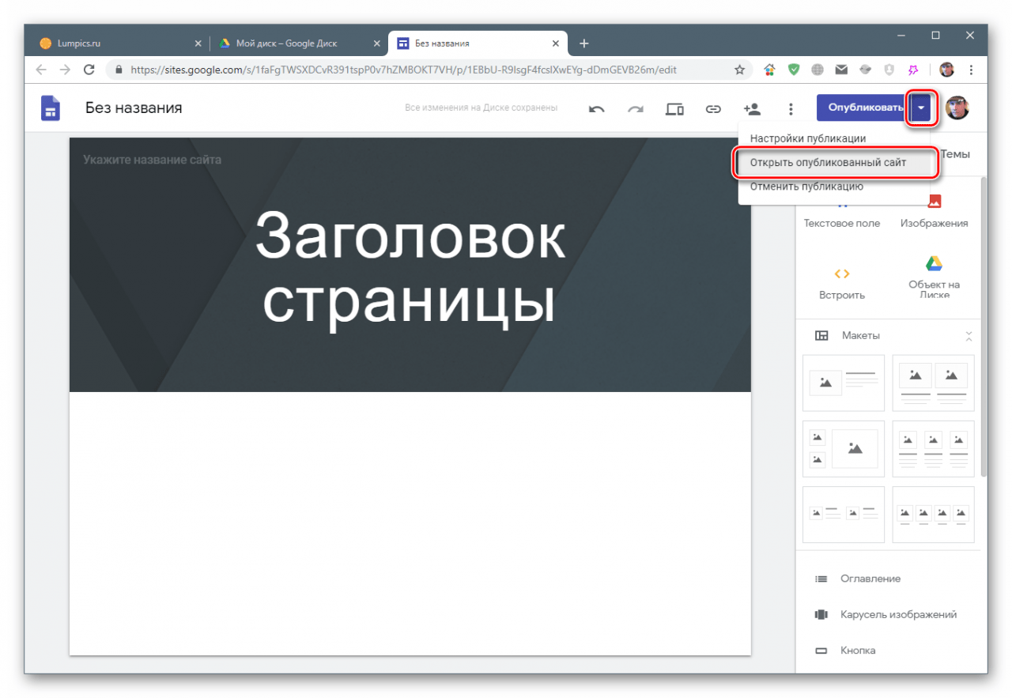This screenshot has height=698, width=1012.
Task: Open the Google account avatar in Sites
Action: pos(957,108)
